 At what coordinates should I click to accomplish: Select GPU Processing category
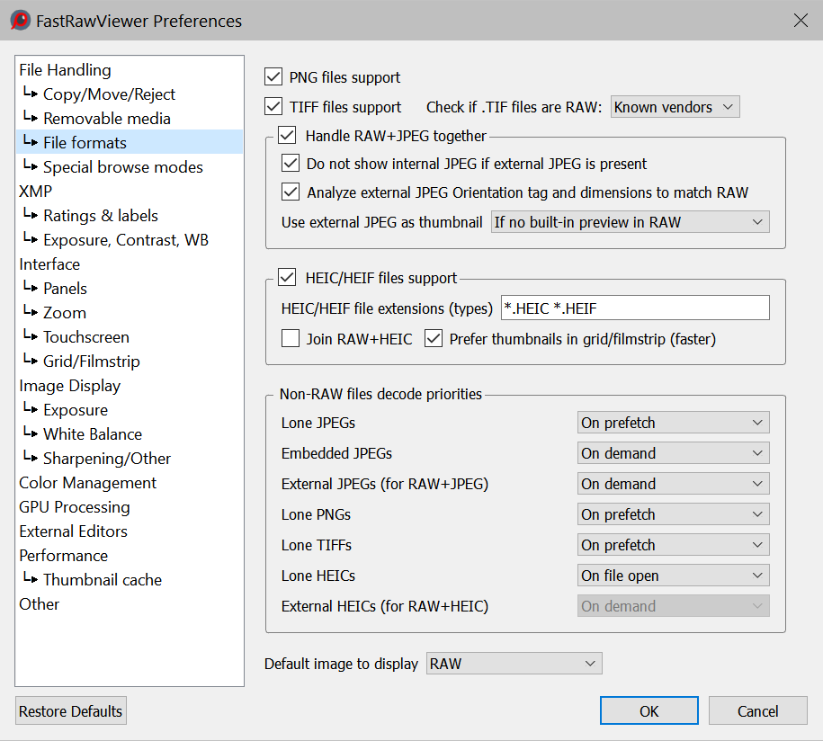coord(75,507)
